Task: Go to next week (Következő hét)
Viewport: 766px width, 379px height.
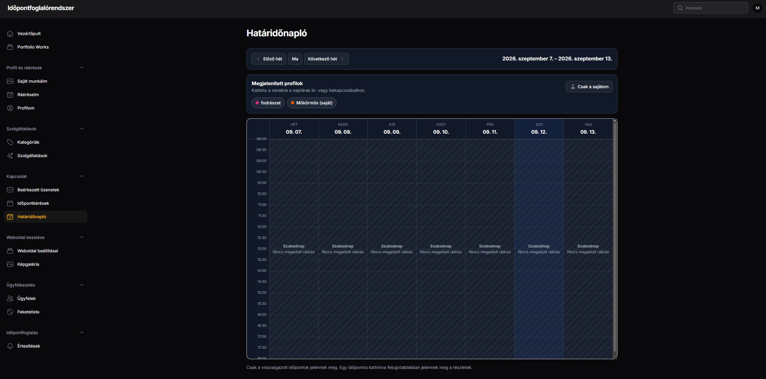Action: click(x=326, y=59)
